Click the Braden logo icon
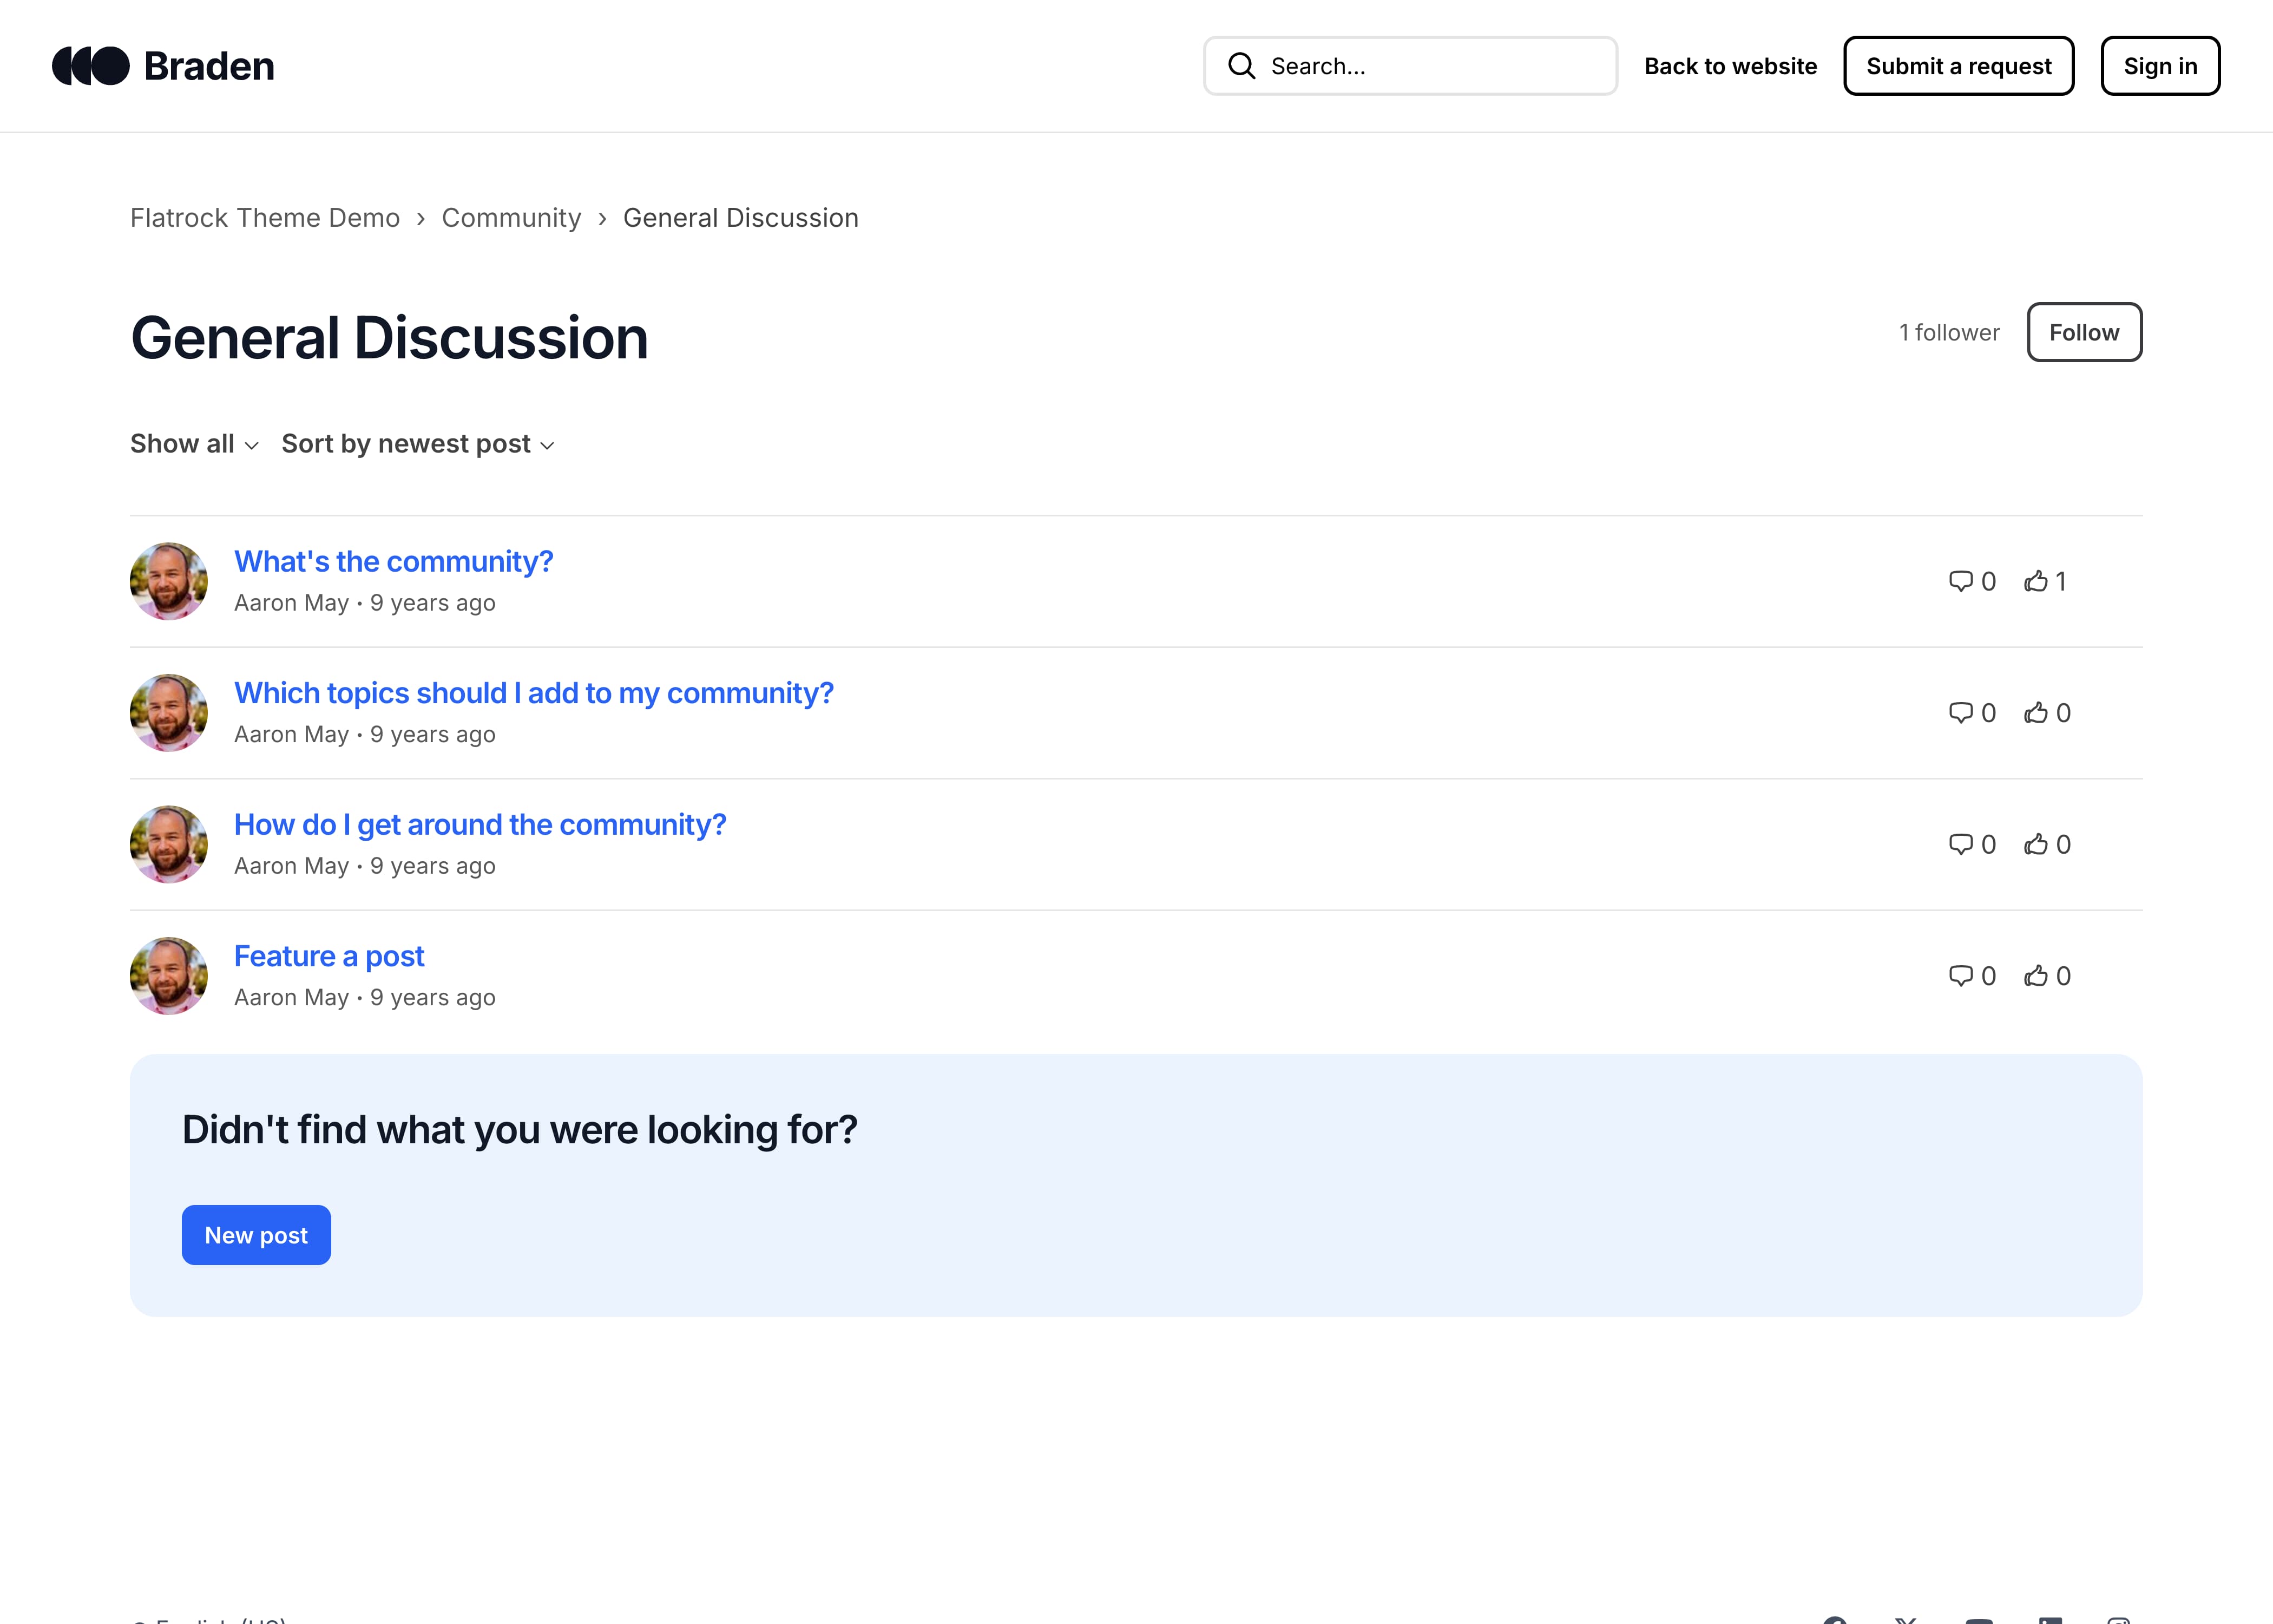The height and width of the screenshot is (1624, 2273). [x=91, y=66]
